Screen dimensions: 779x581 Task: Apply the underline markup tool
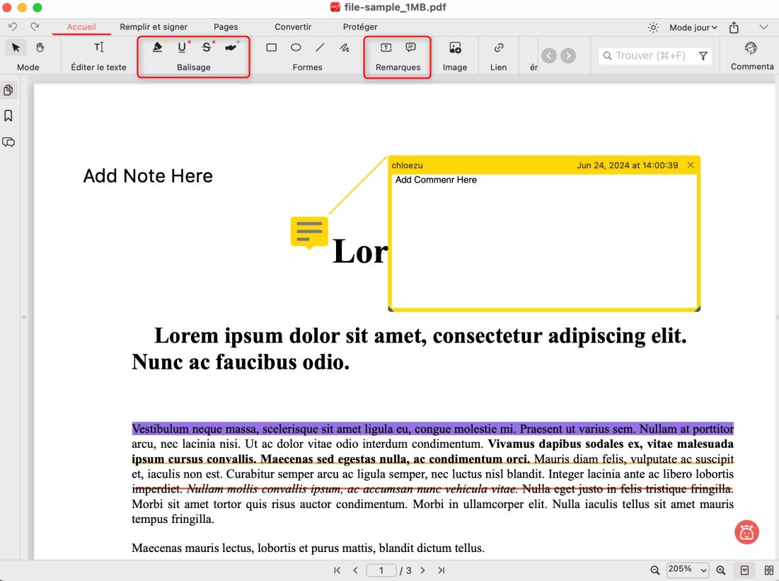coord(182,47)
